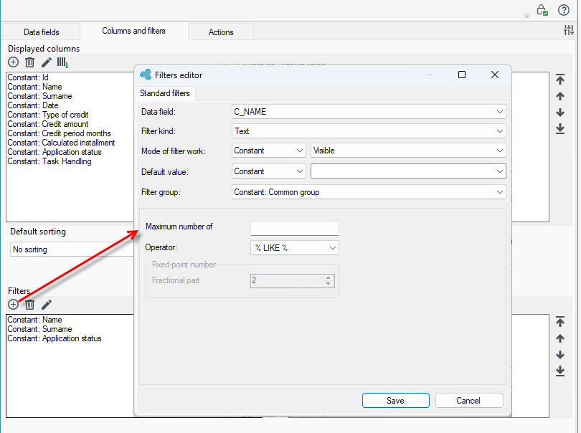Delete selected filter using trash icon
Screen dimensions: 581x433
coord(29,305)
